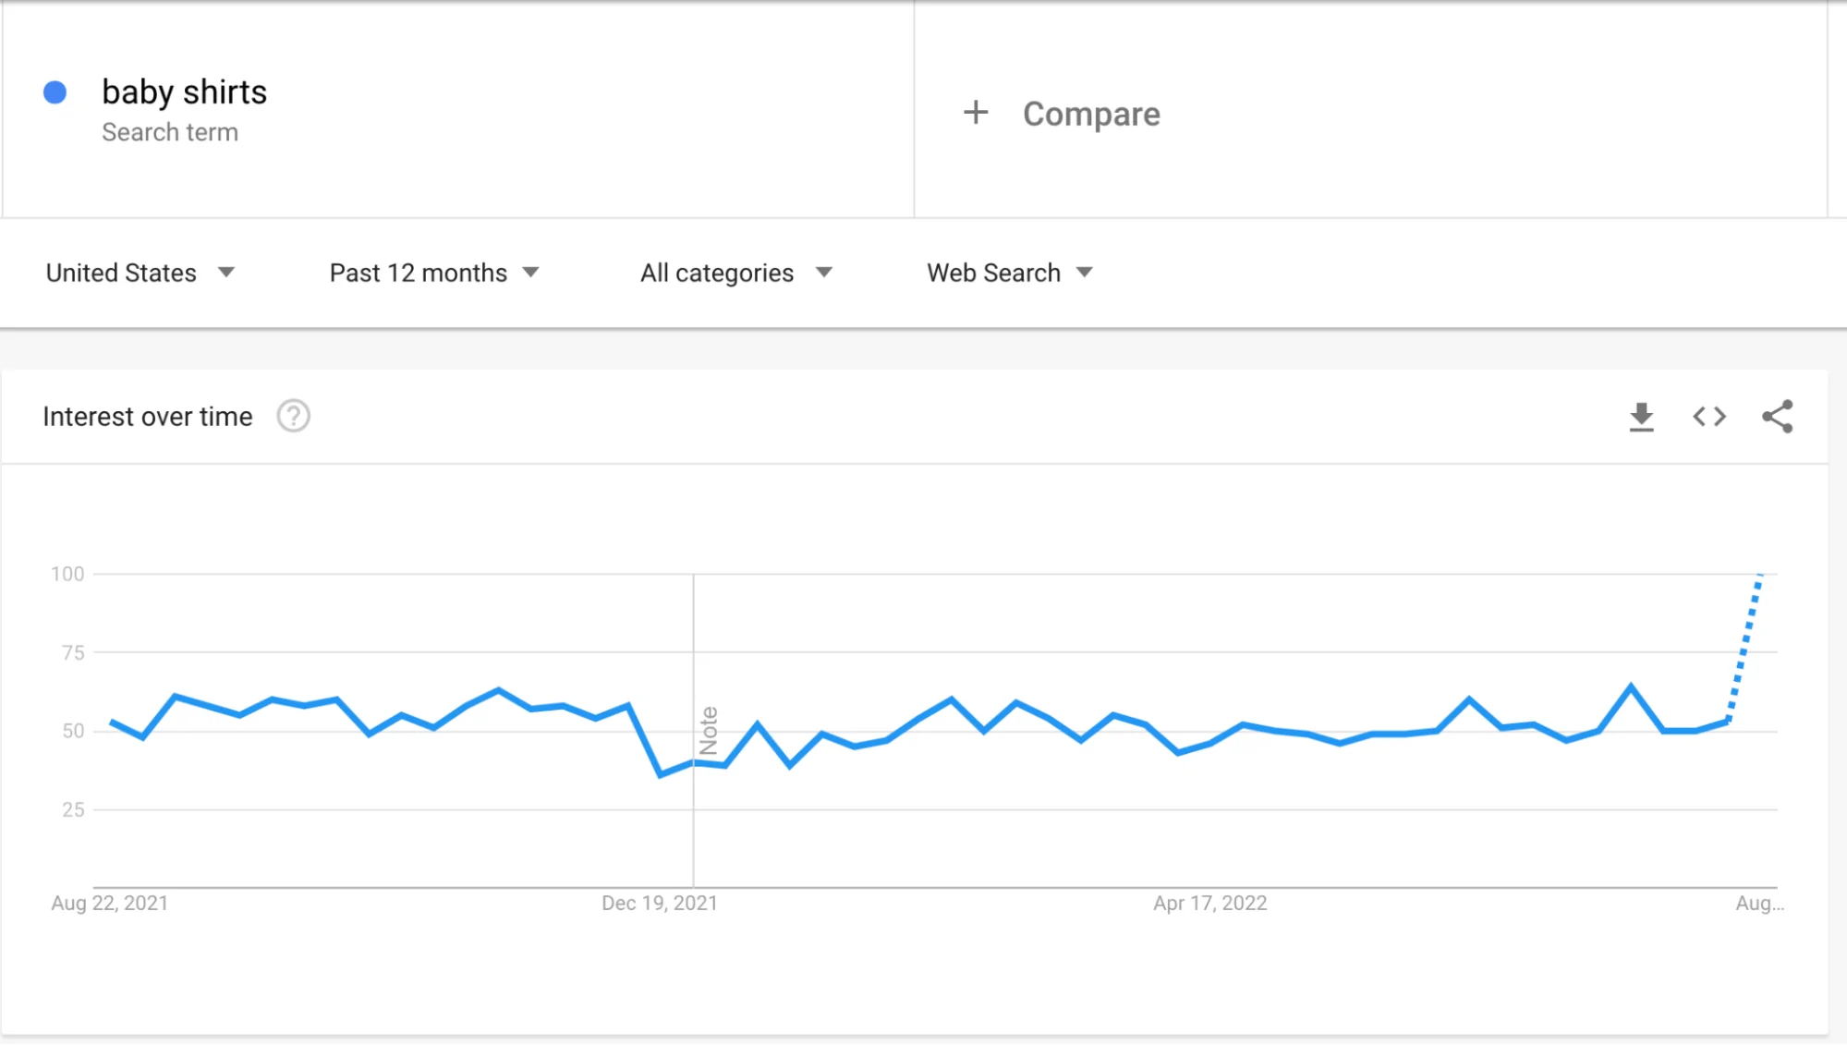Expand the All categories dropdown
Viewport: 1847px width, 1045px height.
736,273
